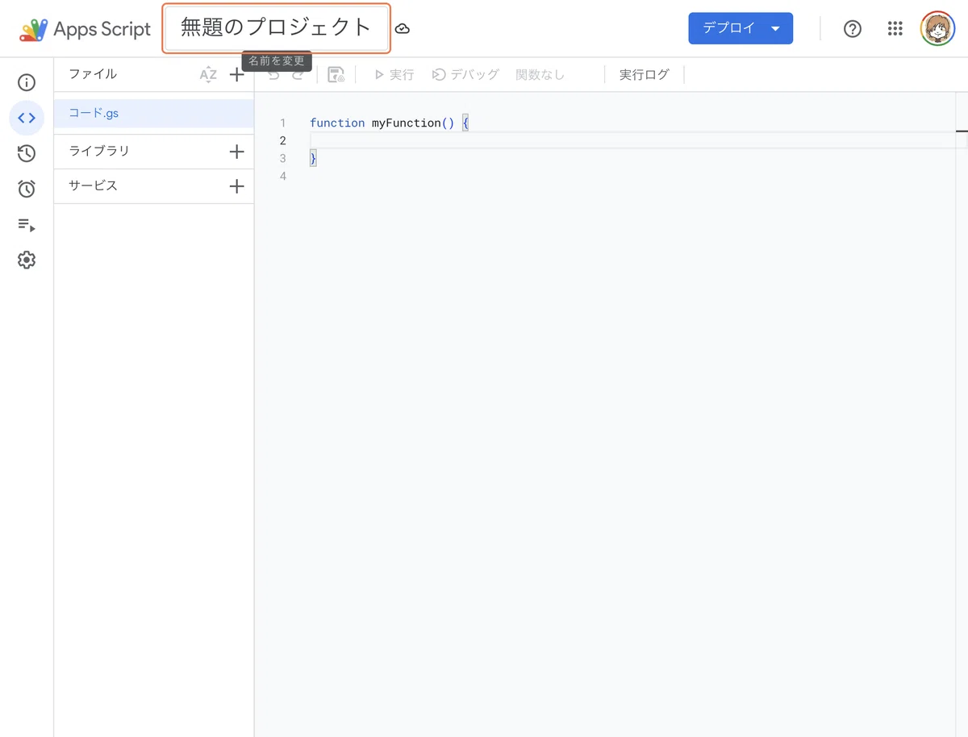Add a library with plus icon
Viewport: 968px width, 737px height.
(x=236, y=152)
